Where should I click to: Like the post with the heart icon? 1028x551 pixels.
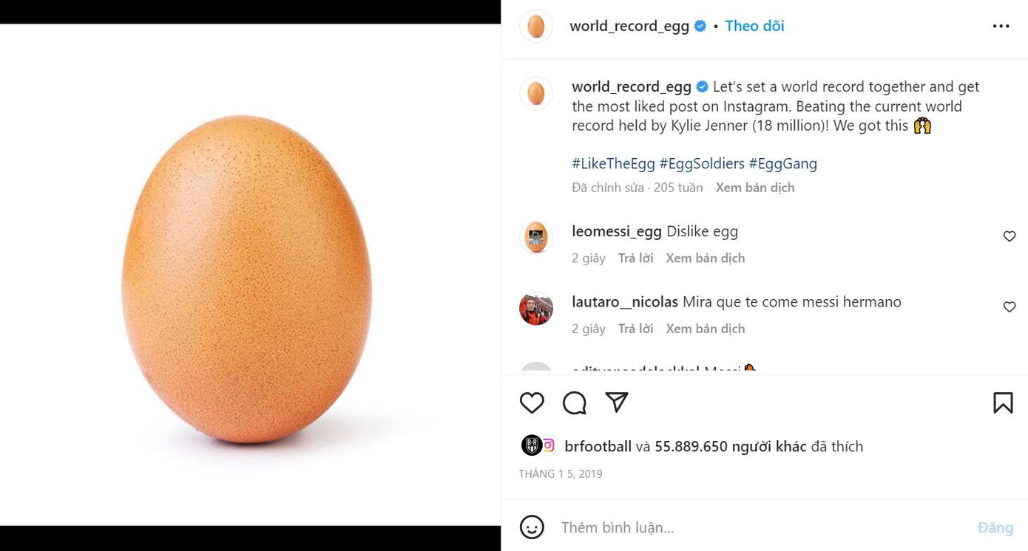tap(531, 403)
